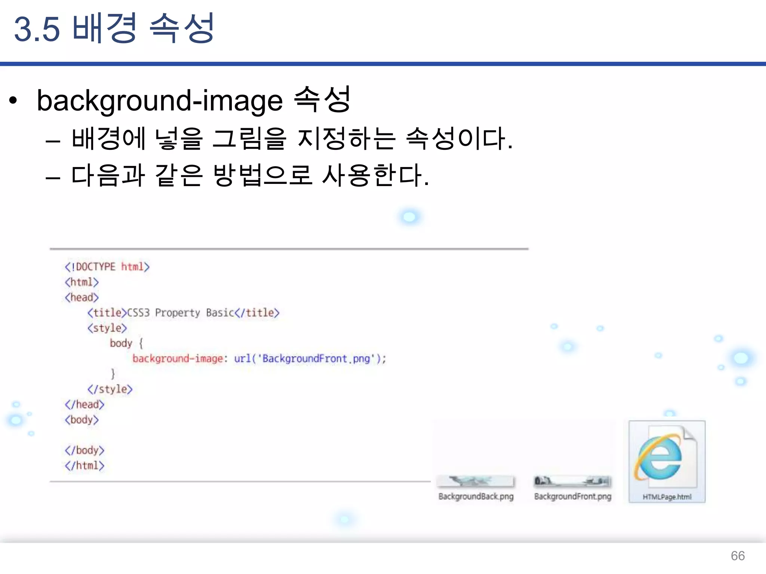766x574 pixels.
Task: Click the title tag line 'CSS3 Property Basic'
Action: click(x=183, y=313)
